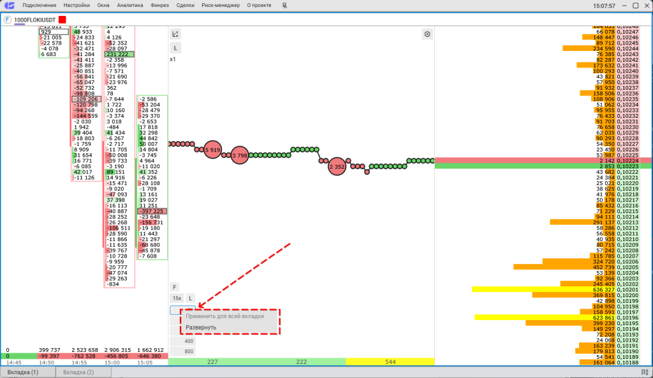Click the yellow 544 volume segment

point(390,362)
